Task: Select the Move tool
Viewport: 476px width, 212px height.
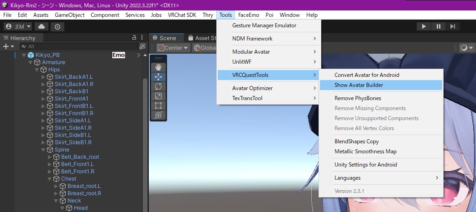Action: tap(158, 77)
